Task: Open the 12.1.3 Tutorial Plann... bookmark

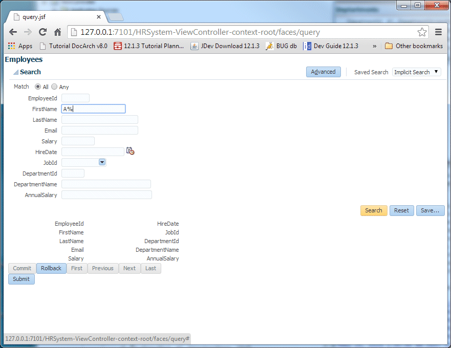Action: tap(148, 46)
